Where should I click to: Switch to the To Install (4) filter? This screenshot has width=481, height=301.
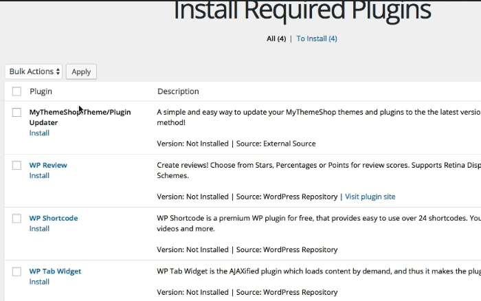(x=317, y=38)
